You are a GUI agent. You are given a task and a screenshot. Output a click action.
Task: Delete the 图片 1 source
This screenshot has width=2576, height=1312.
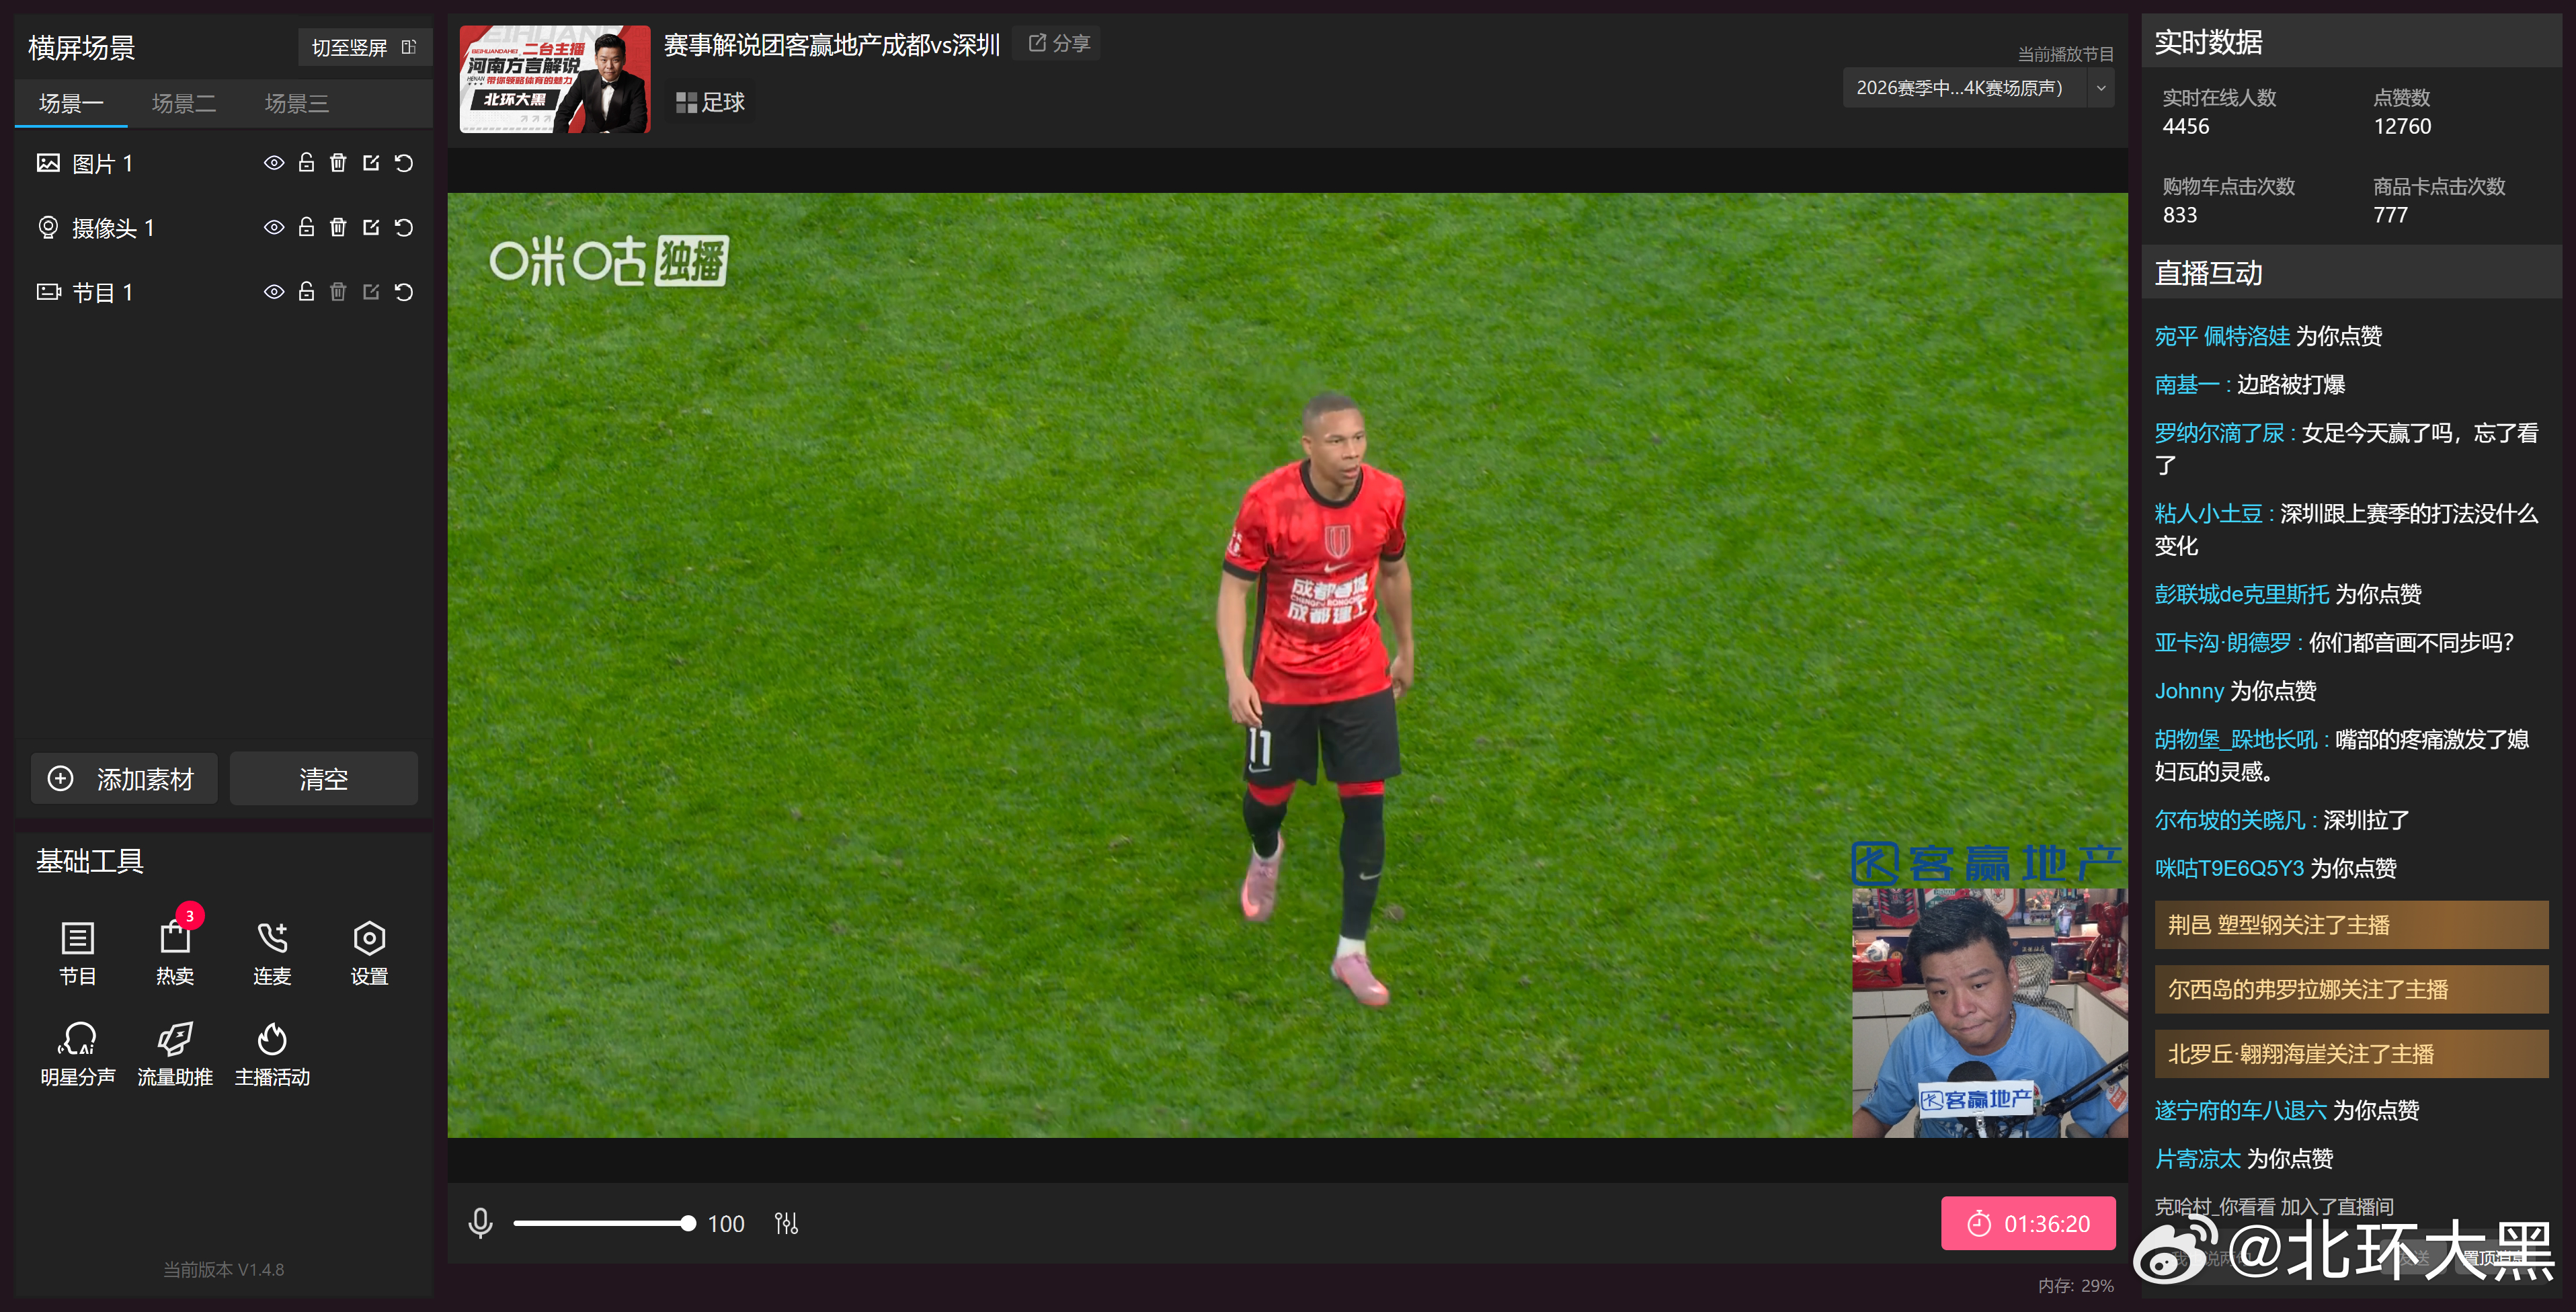tap(338, 163)
